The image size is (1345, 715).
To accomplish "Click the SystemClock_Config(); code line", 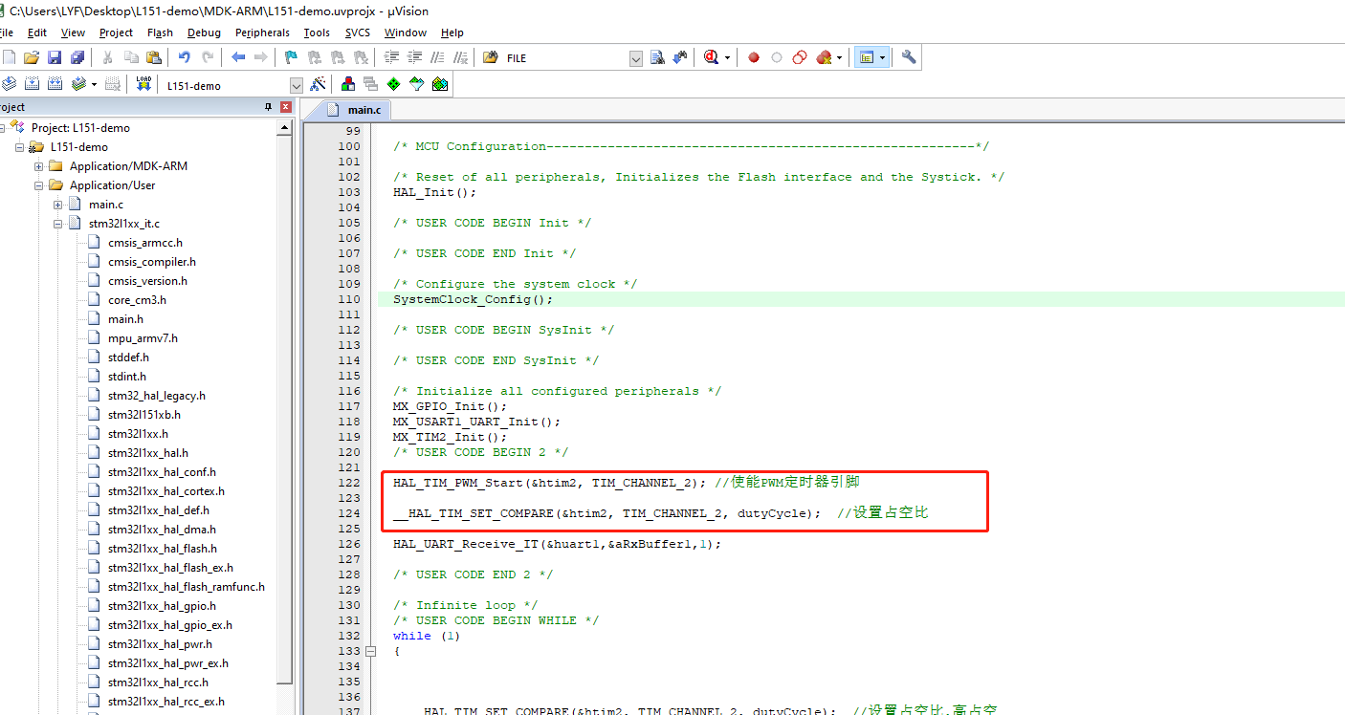I will (x=473, y=299).
